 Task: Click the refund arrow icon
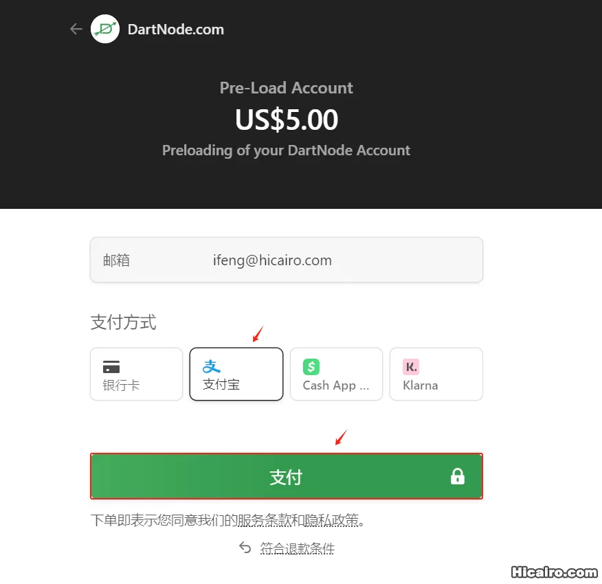tap(245, 548)
